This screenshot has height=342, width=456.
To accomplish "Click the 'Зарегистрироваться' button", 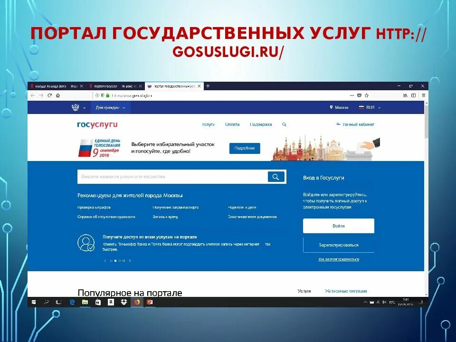I will pos(339,245).
